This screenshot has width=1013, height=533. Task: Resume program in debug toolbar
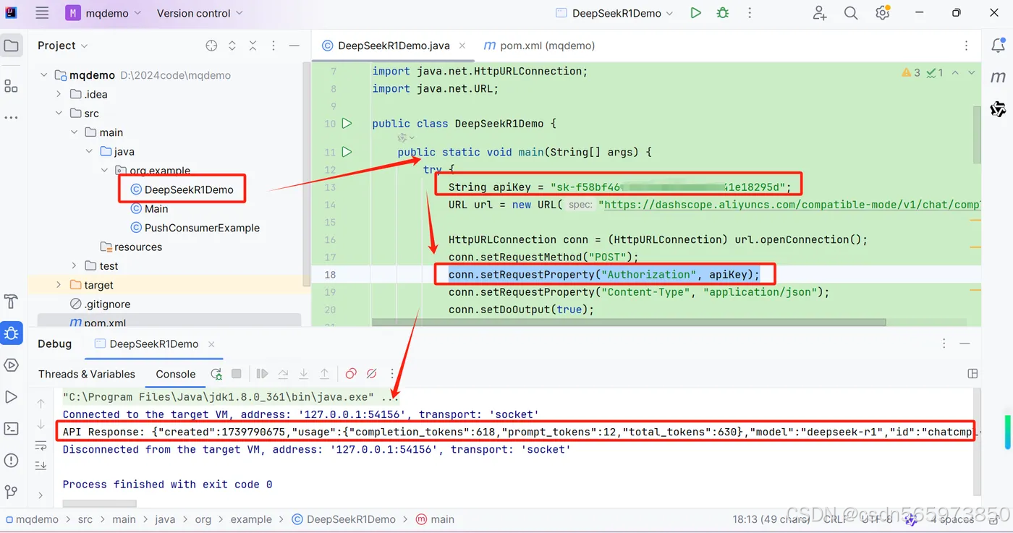pos(262,374)
